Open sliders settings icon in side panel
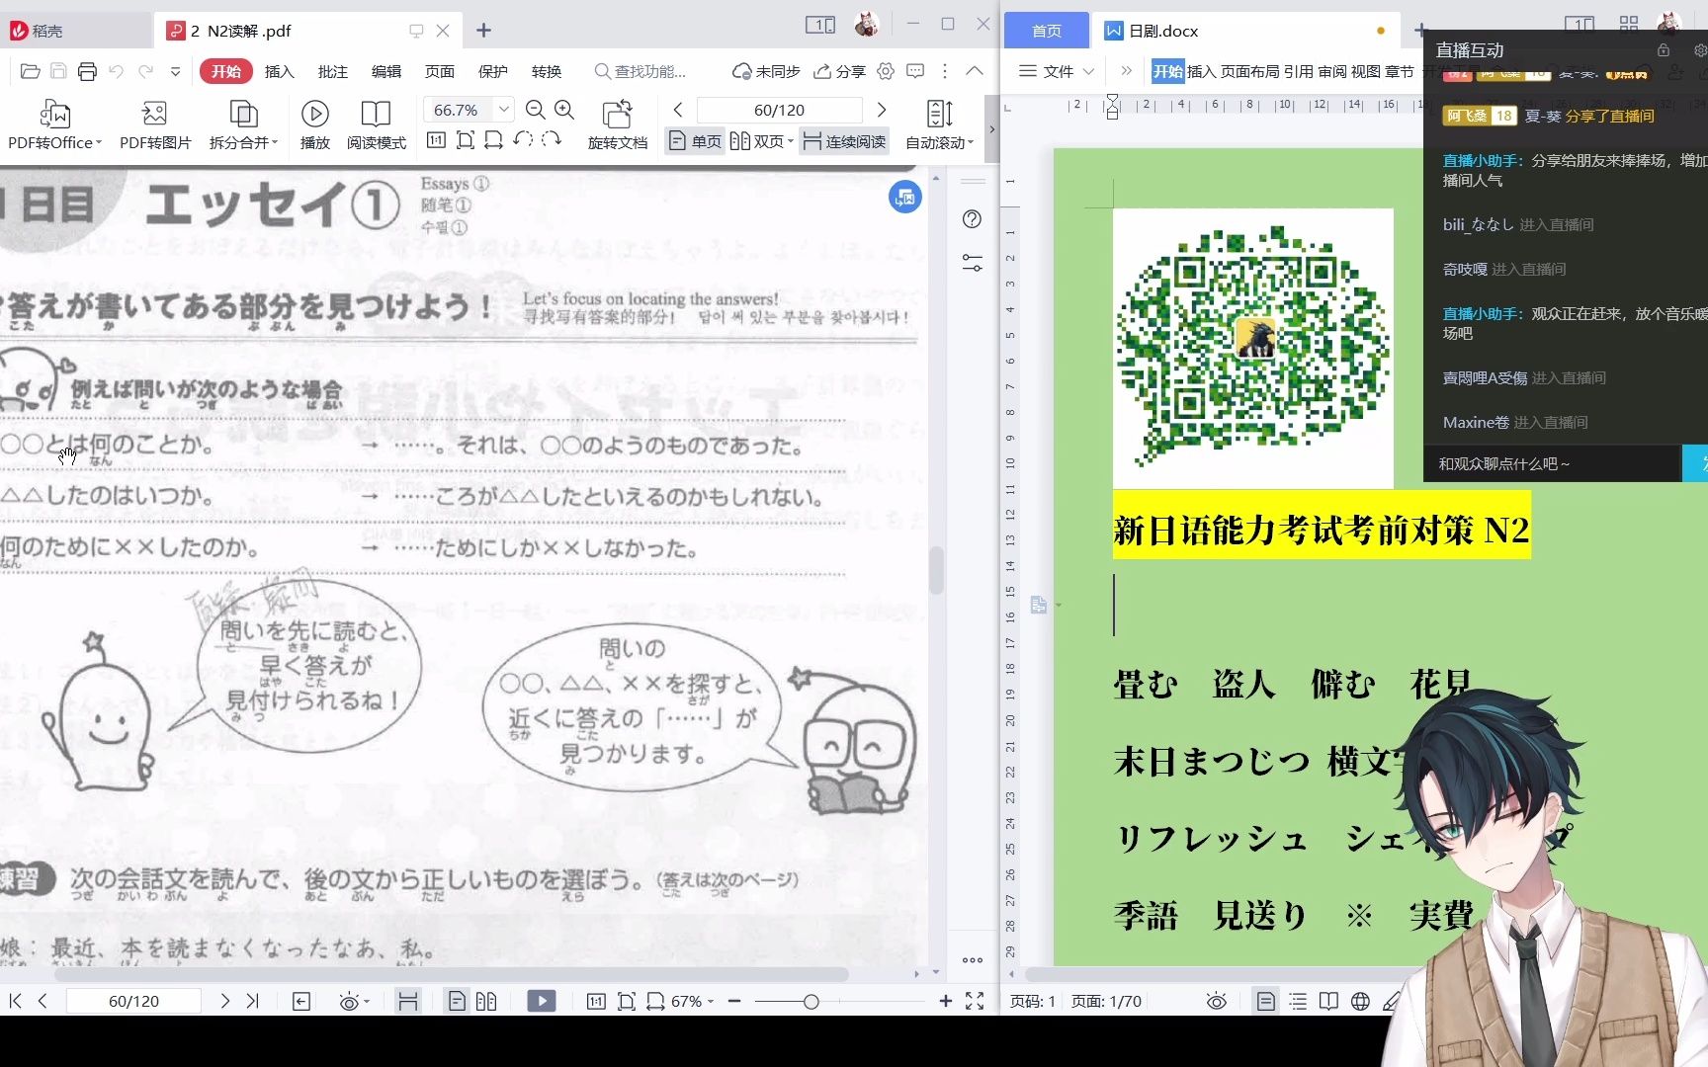The width and height of the screenshot is (1708, 1067). 972,263
